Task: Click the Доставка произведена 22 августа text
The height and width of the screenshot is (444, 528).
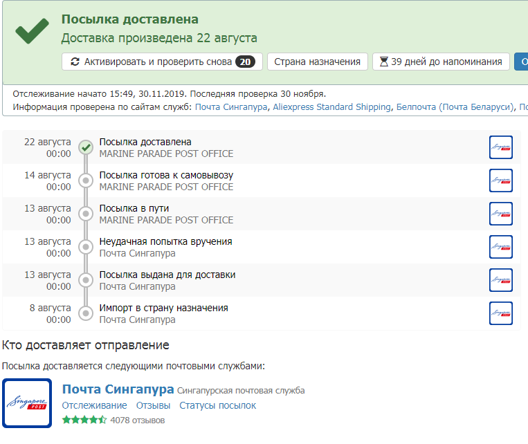Action: (x=159, y=38)
